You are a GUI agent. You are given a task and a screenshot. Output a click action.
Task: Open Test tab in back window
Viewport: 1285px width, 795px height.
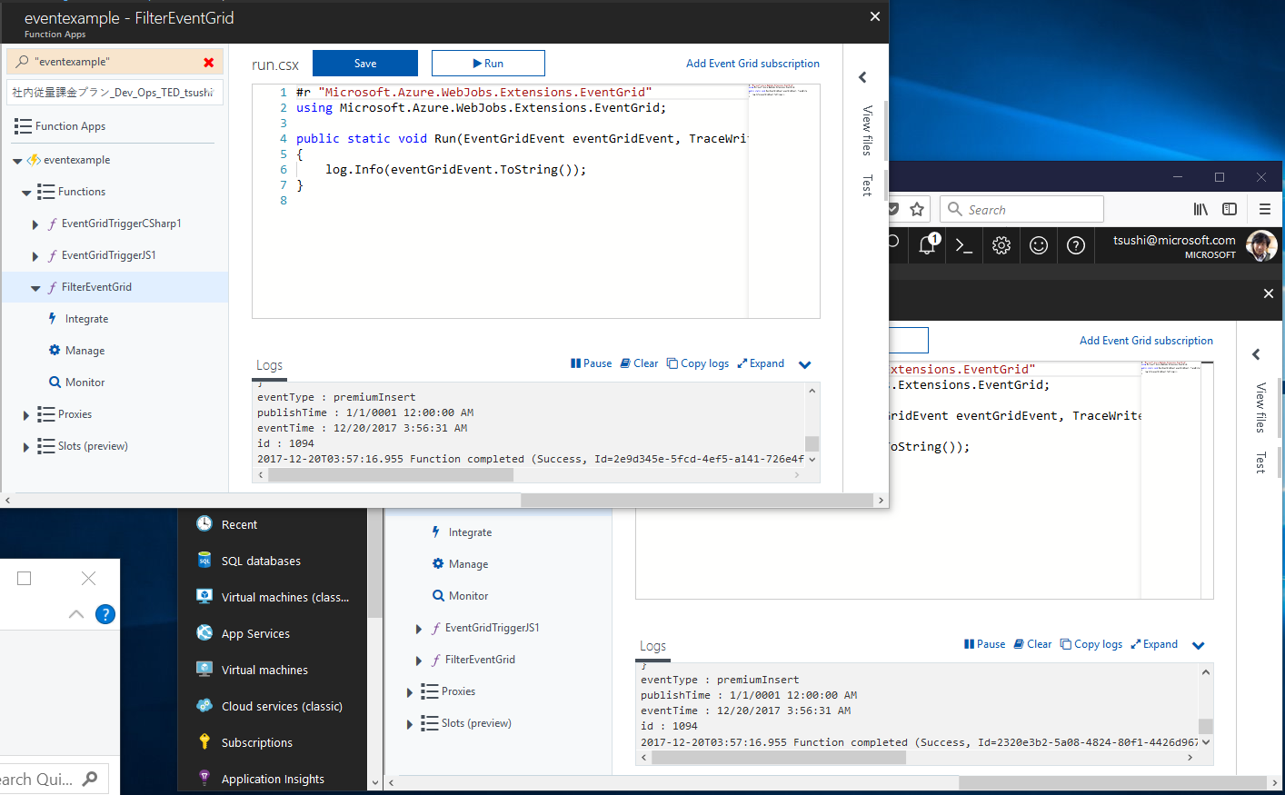coord(1260,462)
